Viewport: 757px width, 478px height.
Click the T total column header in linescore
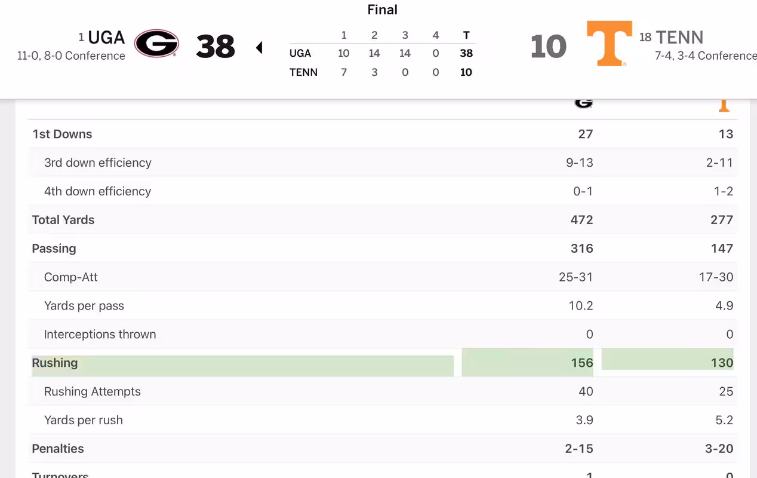click(x=466, y=35)
